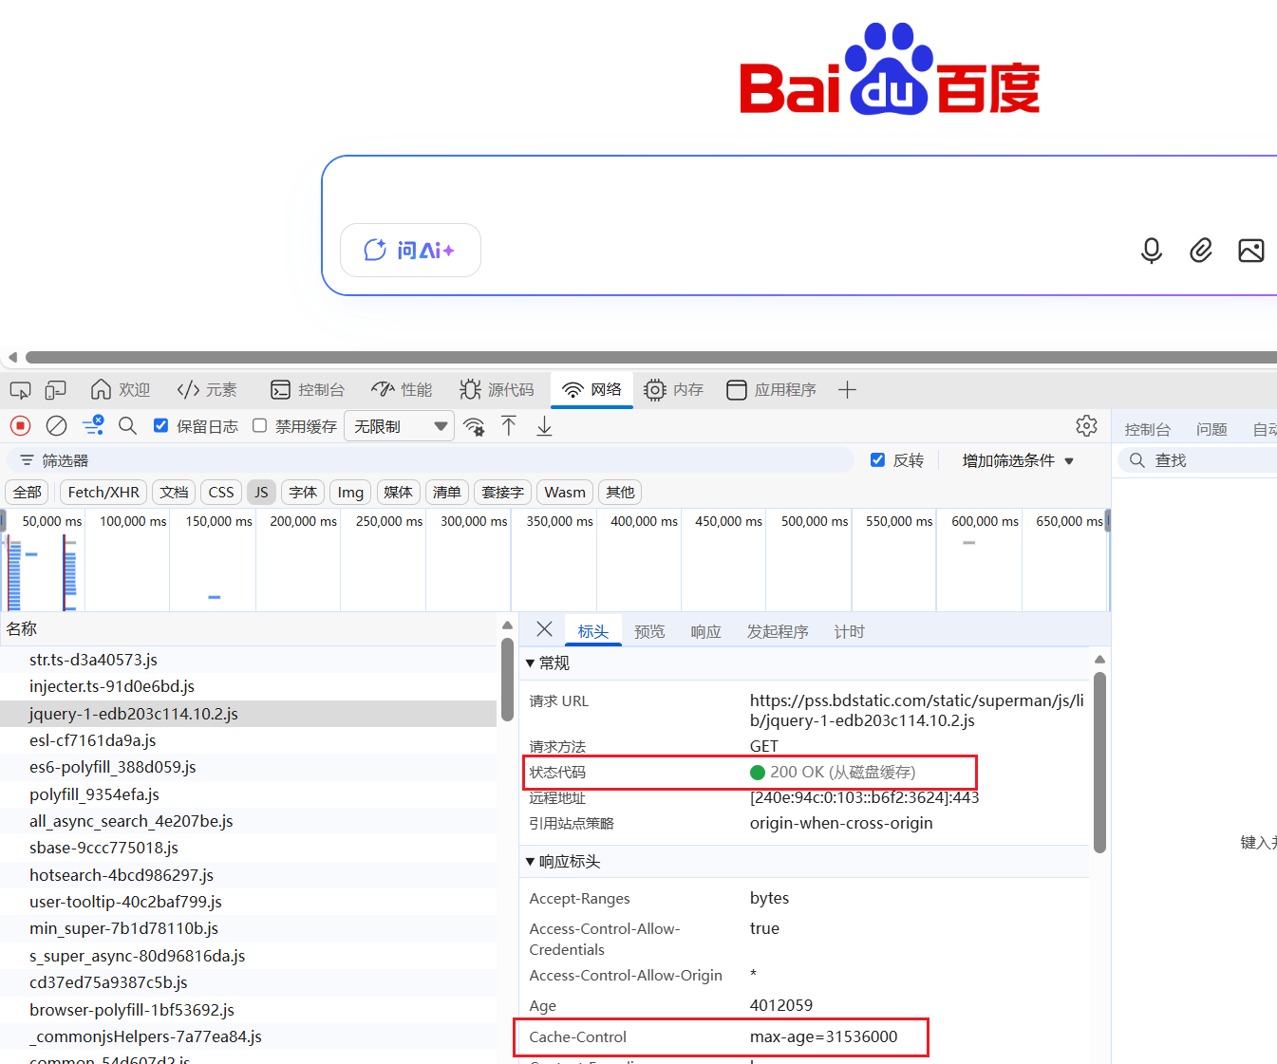1277x1064 pixels.
Task: Open the 计时 details tab
Action: (849, 632)
